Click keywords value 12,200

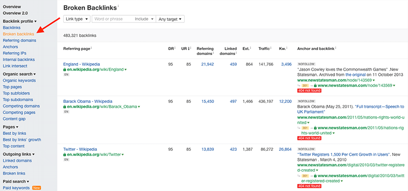[x=286, y=101]
